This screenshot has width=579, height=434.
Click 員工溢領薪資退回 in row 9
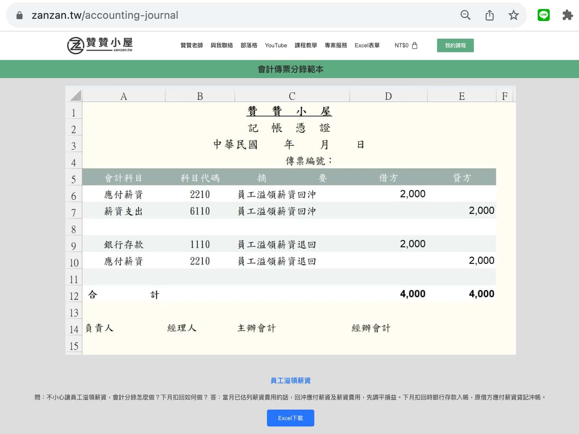pos(277,244)
